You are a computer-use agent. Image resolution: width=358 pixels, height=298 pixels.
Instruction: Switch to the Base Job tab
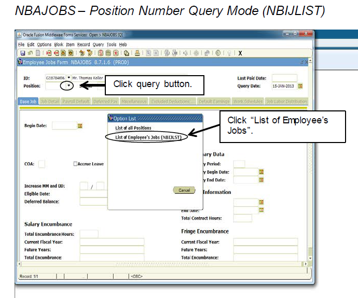point(28,102)
